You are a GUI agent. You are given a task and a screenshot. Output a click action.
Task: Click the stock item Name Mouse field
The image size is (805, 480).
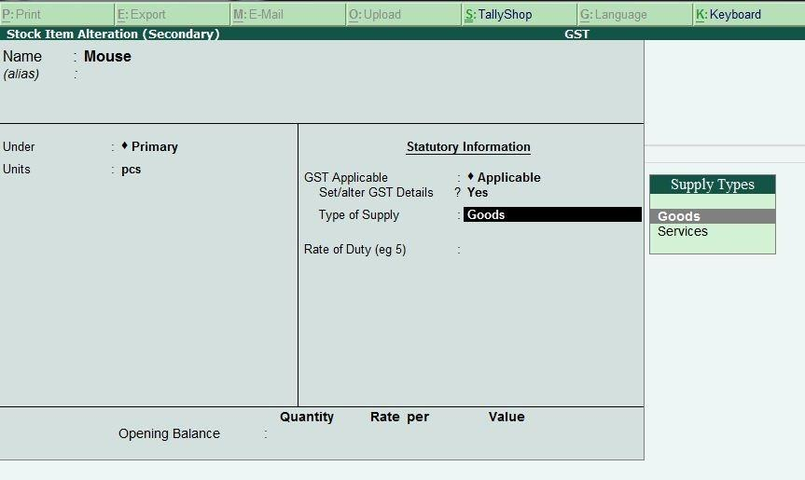click(x=108, y=56)
